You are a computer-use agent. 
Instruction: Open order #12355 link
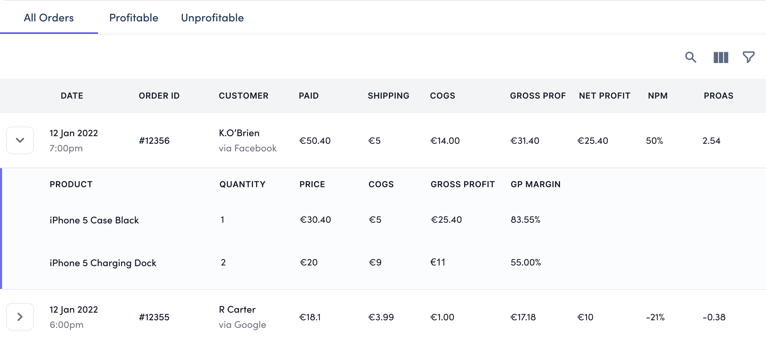point(154,317)
